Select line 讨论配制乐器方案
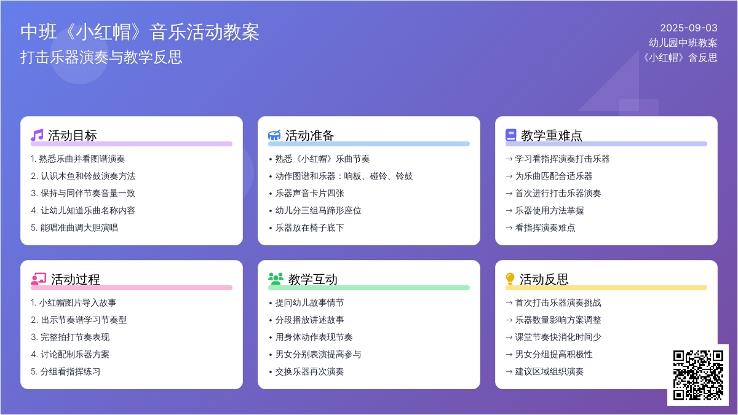The image size is (738, 415). [70, 354]
